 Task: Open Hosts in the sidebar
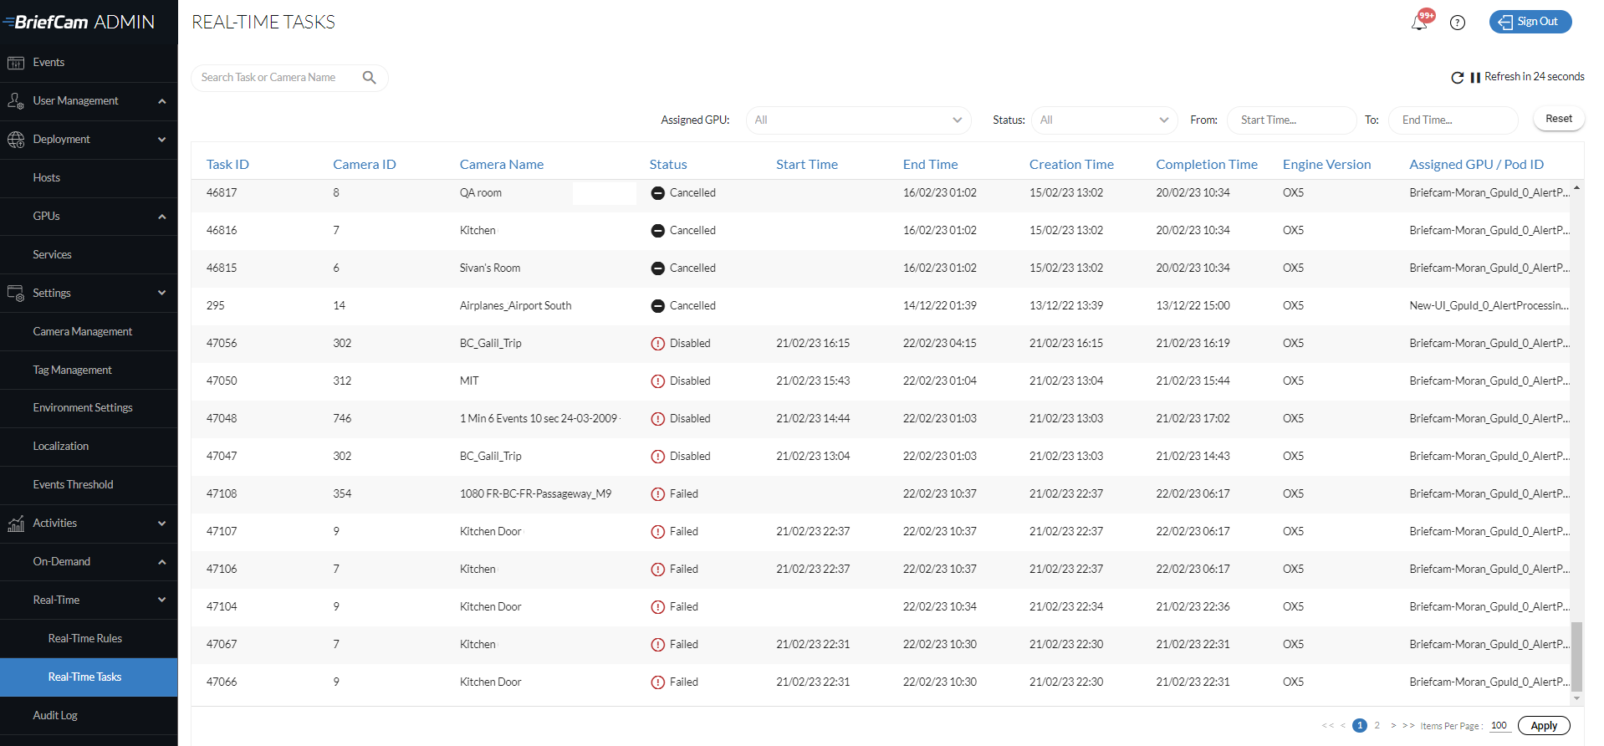[47, 178]
